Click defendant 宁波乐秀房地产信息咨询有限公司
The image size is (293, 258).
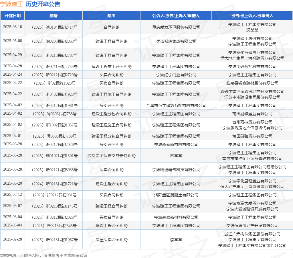[x=252, y=128]
